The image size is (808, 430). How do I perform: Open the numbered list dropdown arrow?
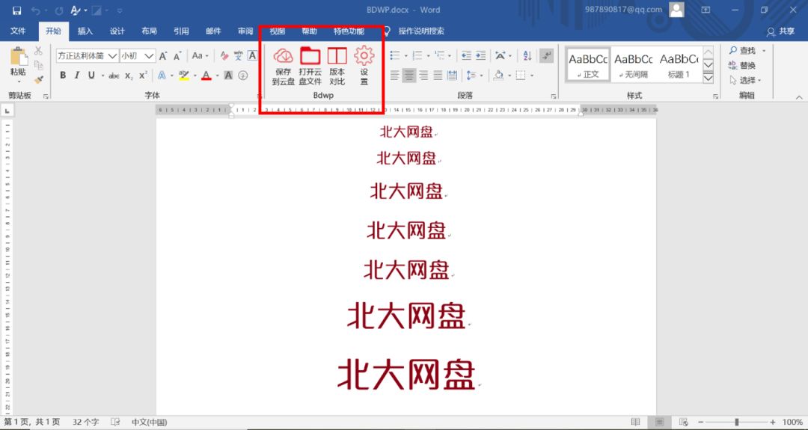point(428,55)
